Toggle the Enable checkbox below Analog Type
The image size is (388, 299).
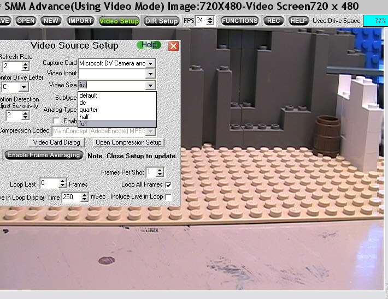[x=56, y=121]
